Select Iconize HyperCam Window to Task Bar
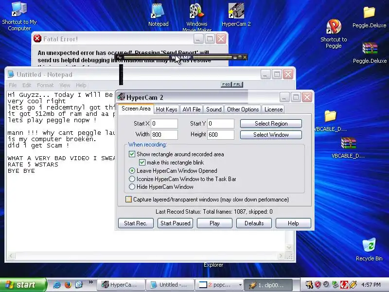The height and width of the screenshot is (292, 389). (x=132, y=179)
